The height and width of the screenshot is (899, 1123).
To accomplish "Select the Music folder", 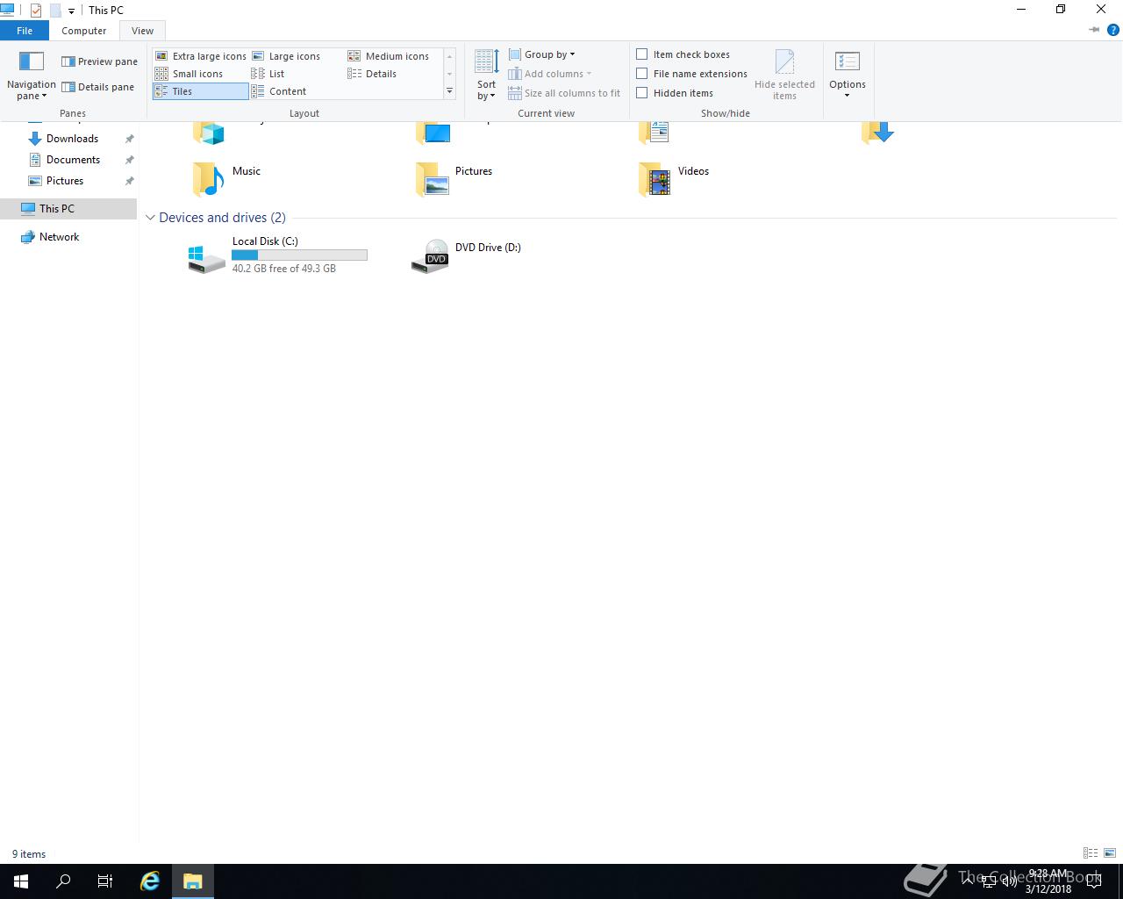I will (x=228, y=179).
